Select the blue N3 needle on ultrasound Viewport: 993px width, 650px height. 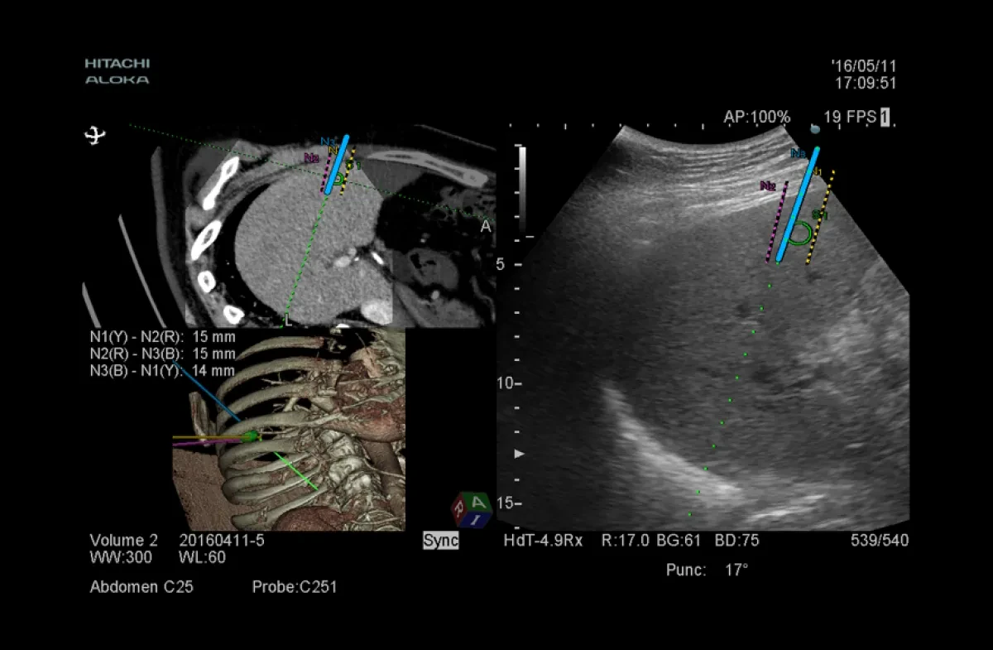coord(798,205)
